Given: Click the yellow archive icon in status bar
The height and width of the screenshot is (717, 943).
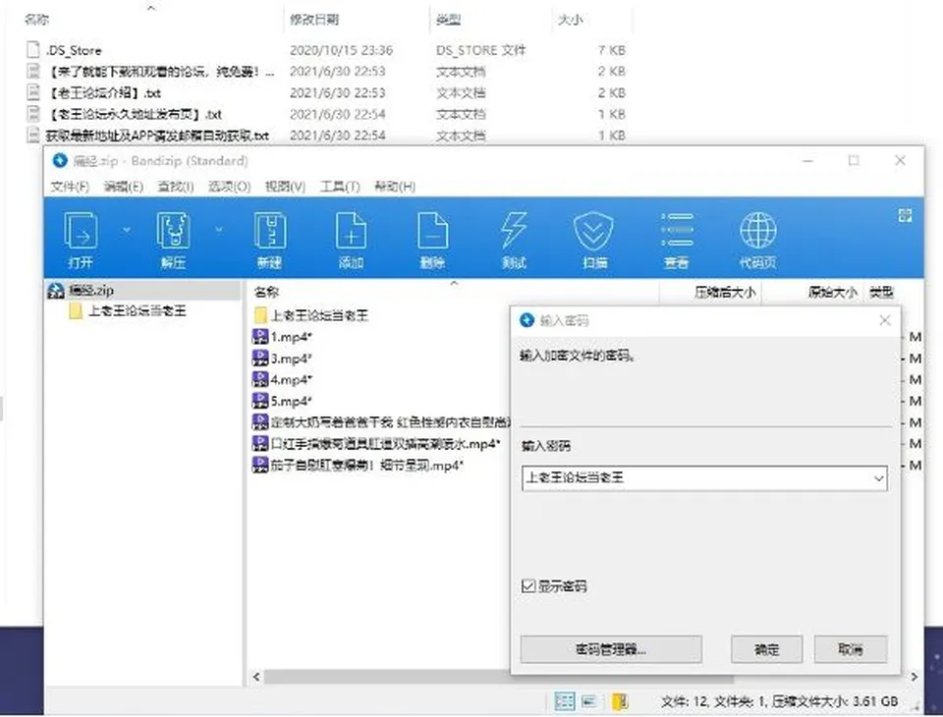Looking at the screenshot, I should pos(620,700).
